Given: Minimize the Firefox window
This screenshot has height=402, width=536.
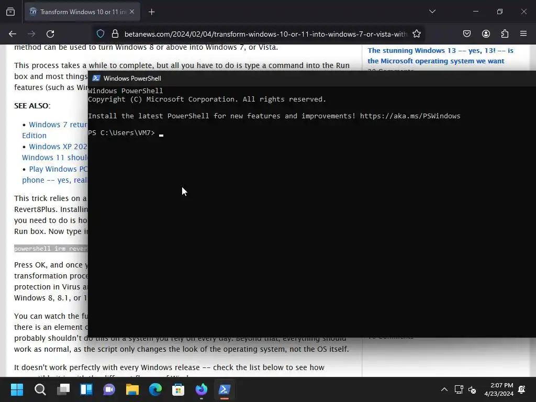Looking at the screenshot, I should point(475,12).
